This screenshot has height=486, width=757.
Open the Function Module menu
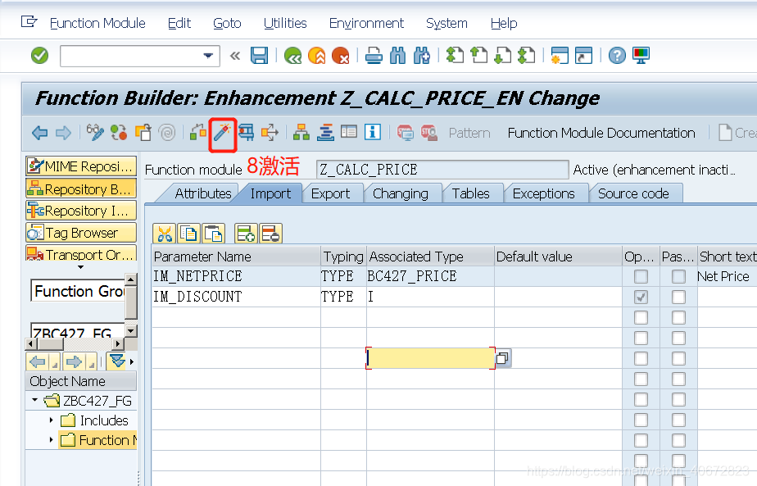[x=97, y=23]
